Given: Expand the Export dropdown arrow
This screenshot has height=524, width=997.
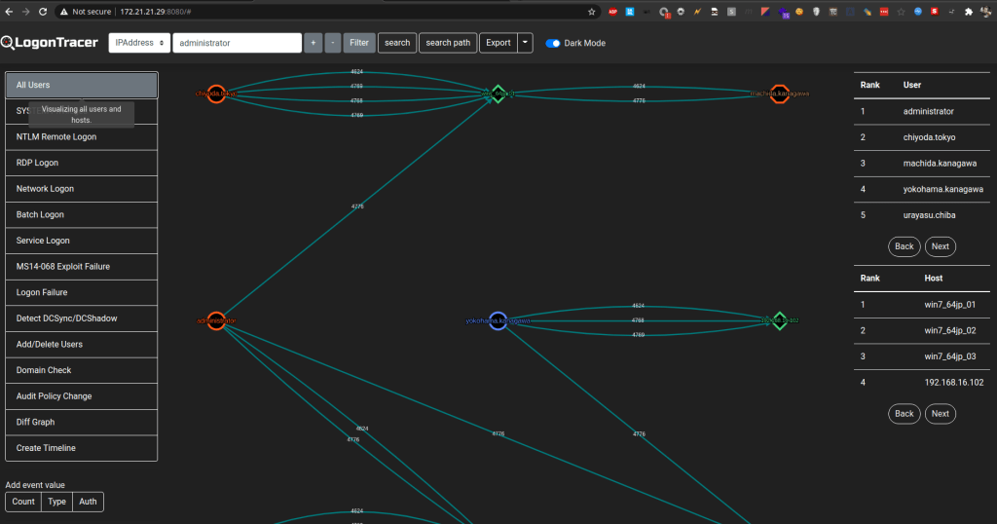Looking at the screenshot, I should (x=525, y=43).
